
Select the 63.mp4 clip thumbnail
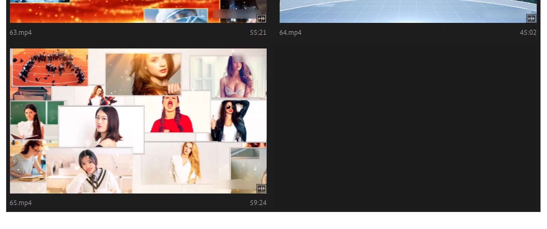(x=138, y=11)
